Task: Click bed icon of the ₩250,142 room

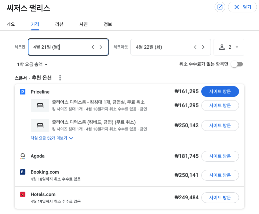Action: [40, 126]
